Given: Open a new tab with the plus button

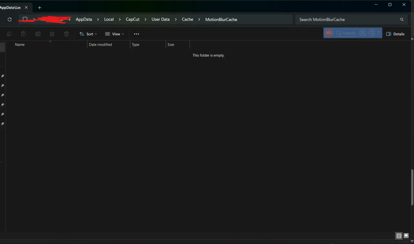Looking at the screenshot, I should pyautogui.click(x=39, y=7).
